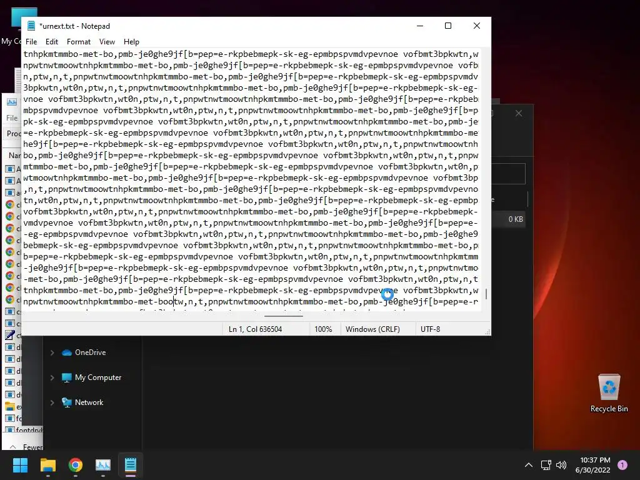This screenshot has width=640, height=480.
Task: Open the Help menu in Notepad
Action: 131,42
